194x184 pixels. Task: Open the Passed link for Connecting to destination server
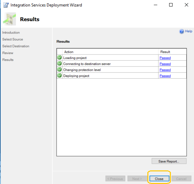pos(165,64)
